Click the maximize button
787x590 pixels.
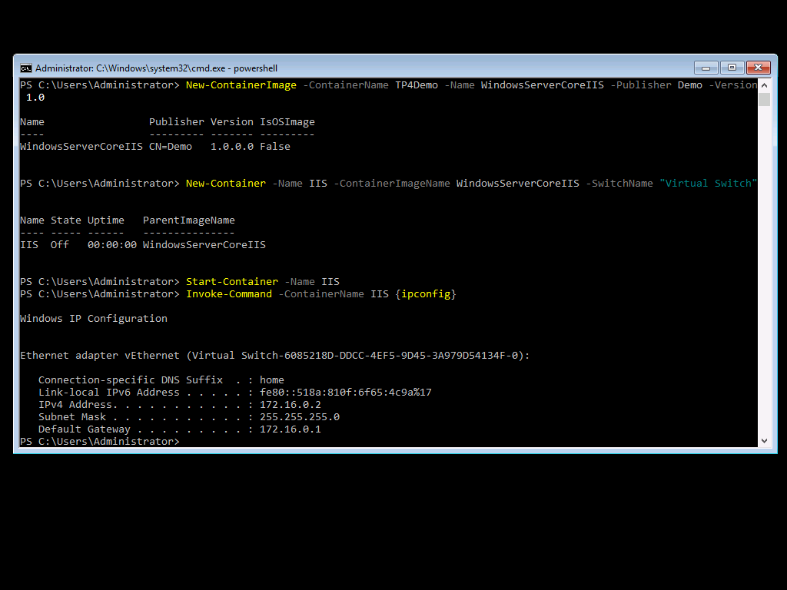(732, 68)
